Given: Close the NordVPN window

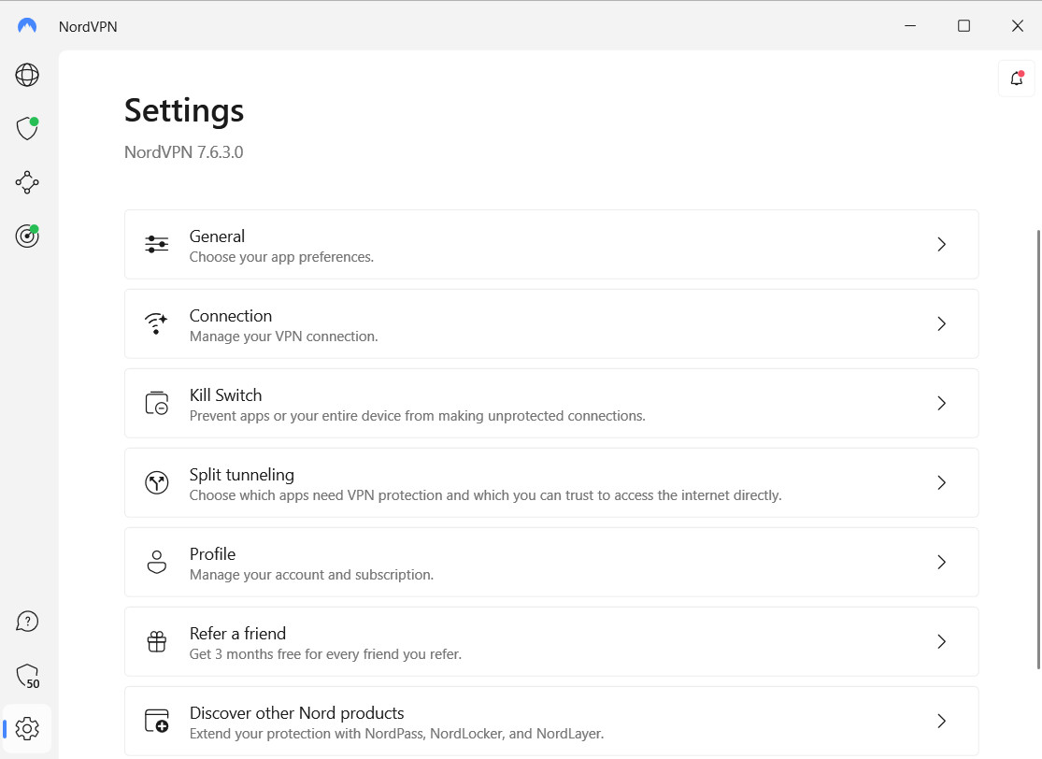Looking at the screenshot, I should (1018, 26).
